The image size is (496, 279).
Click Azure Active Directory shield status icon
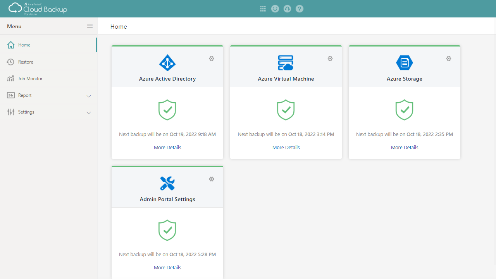click(x=167, y=110)
